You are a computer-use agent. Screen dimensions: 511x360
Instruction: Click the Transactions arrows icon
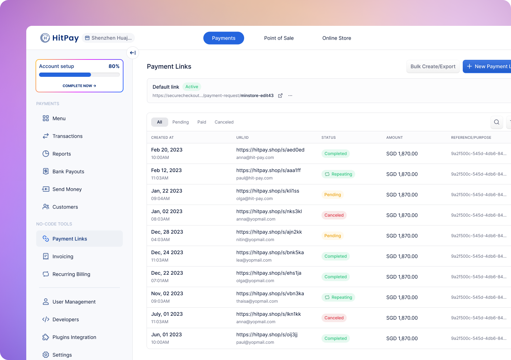pos(46,136)
